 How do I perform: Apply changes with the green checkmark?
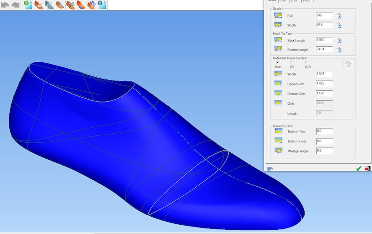(x=359, y=168)
